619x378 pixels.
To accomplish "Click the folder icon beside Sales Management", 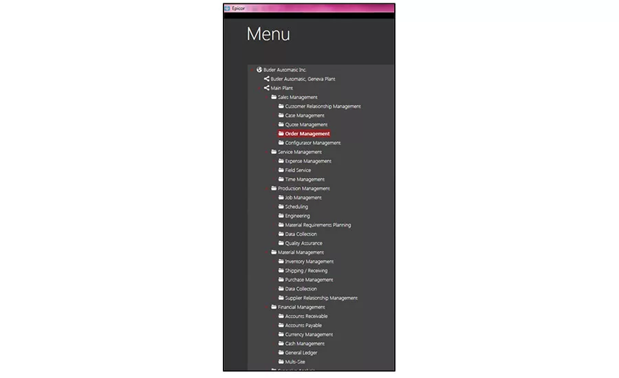I will [274, 97].
